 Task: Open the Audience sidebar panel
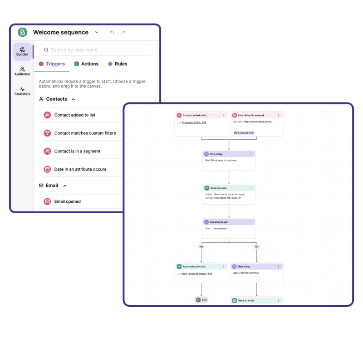tap(22, 71)
